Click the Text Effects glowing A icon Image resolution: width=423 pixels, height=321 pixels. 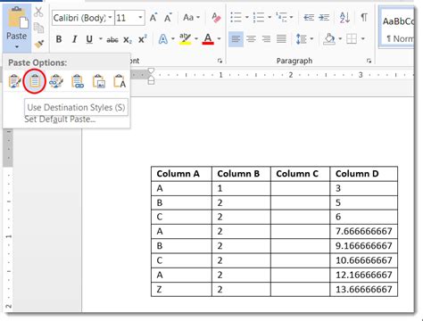[163, 39]
